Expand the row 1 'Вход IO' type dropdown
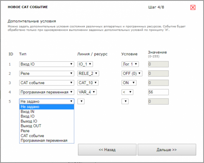The width and height of the screenshot is (204, 163). point(47,64)
